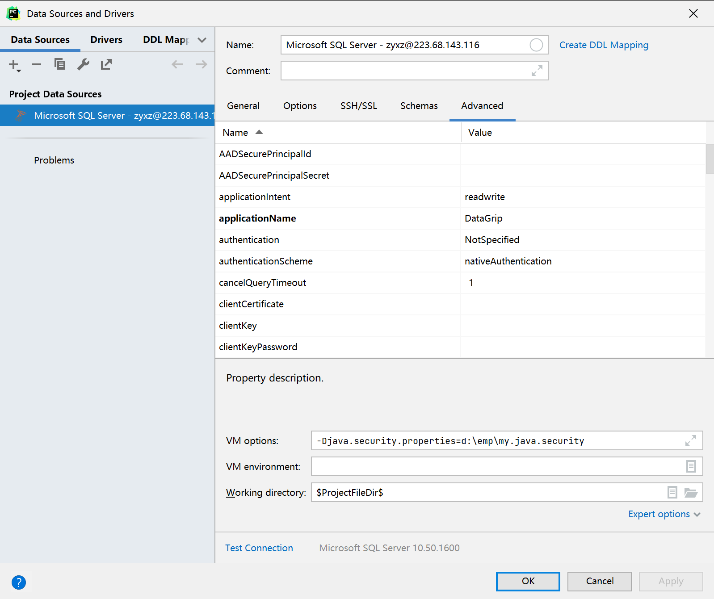Image resolution: width=714 pixels, height=599 pixels.
Task: Select the authentication property name
Action: [x=249, y=240]
